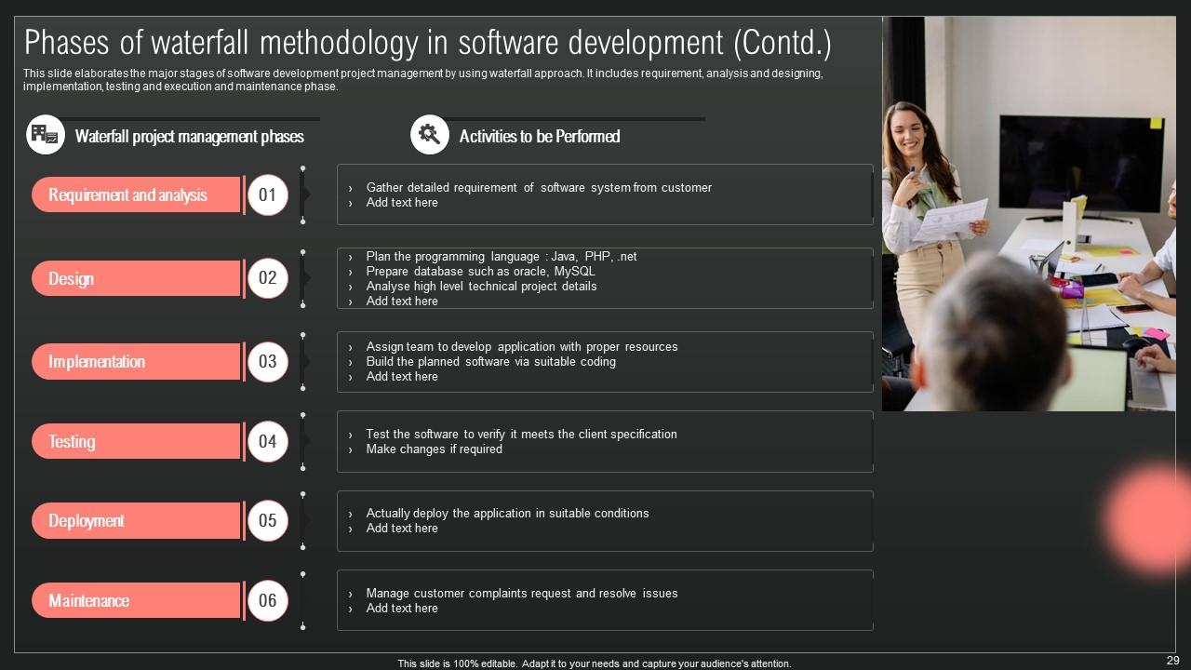Click the arrow connector beside Testing phase

click(303, 441)
